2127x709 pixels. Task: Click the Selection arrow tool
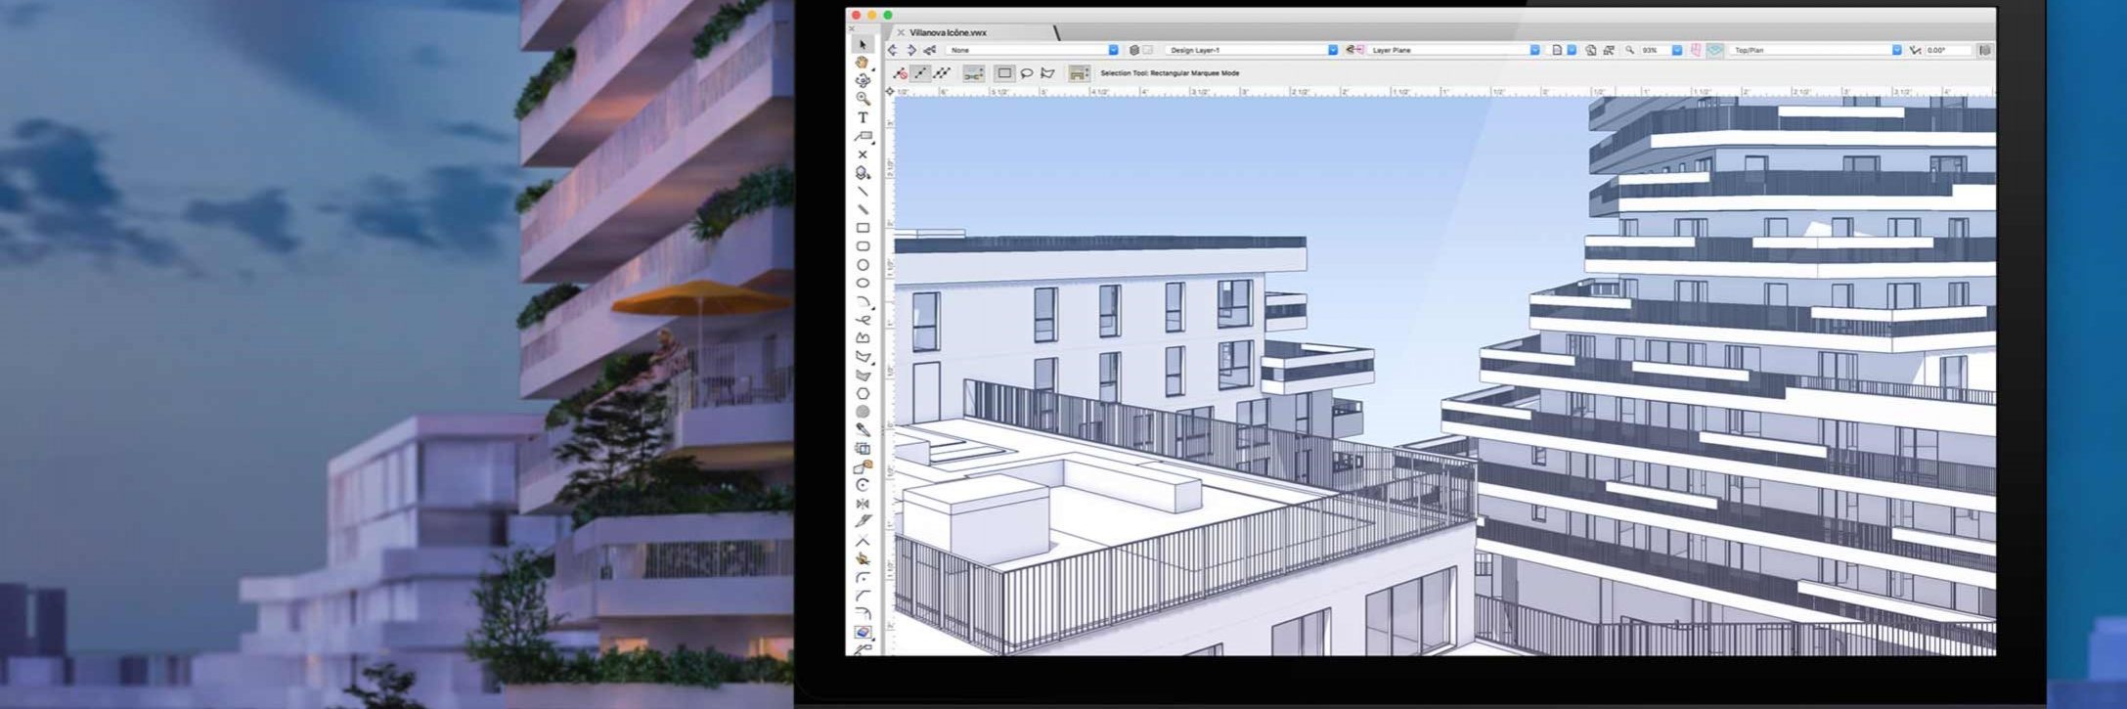coord(863,44)
